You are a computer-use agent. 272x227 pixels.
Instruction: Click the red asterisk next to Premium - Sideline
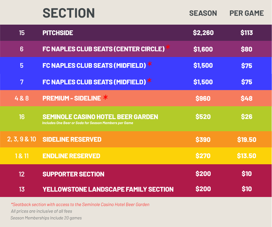point(105,98)
